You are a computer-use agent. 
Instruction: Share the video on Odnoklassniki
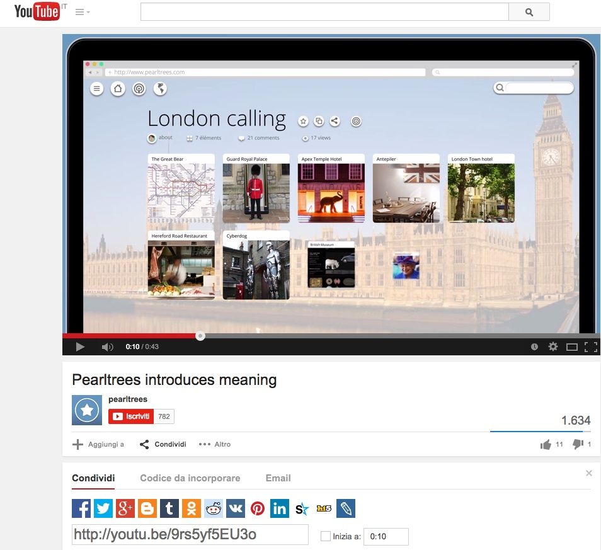pos(192,508)
